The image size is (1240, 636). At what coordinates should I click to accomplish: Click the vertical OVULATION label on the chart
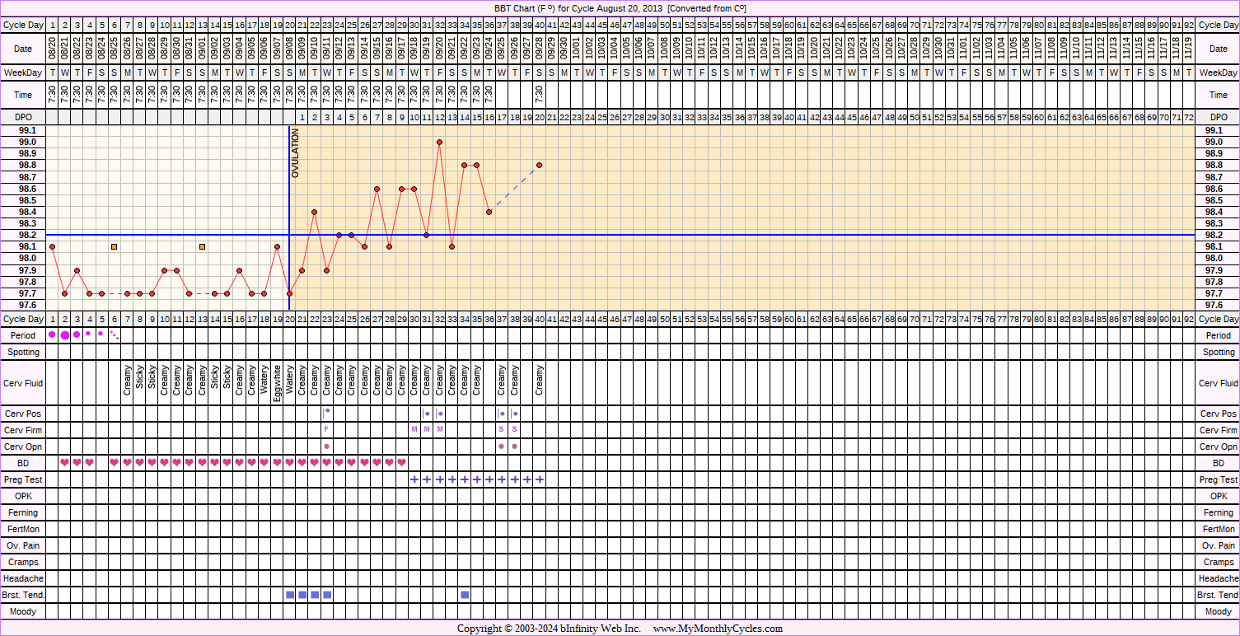(x=296, y=153)
